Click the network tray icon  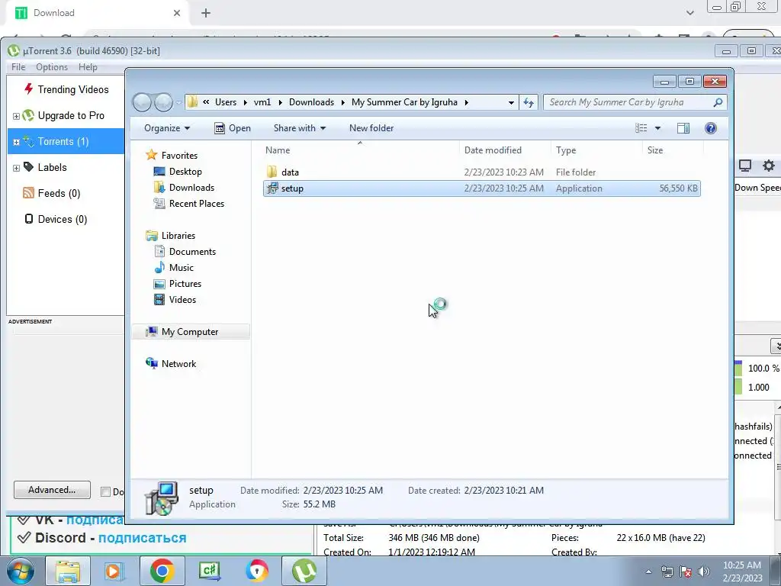(x=667, y=572)
